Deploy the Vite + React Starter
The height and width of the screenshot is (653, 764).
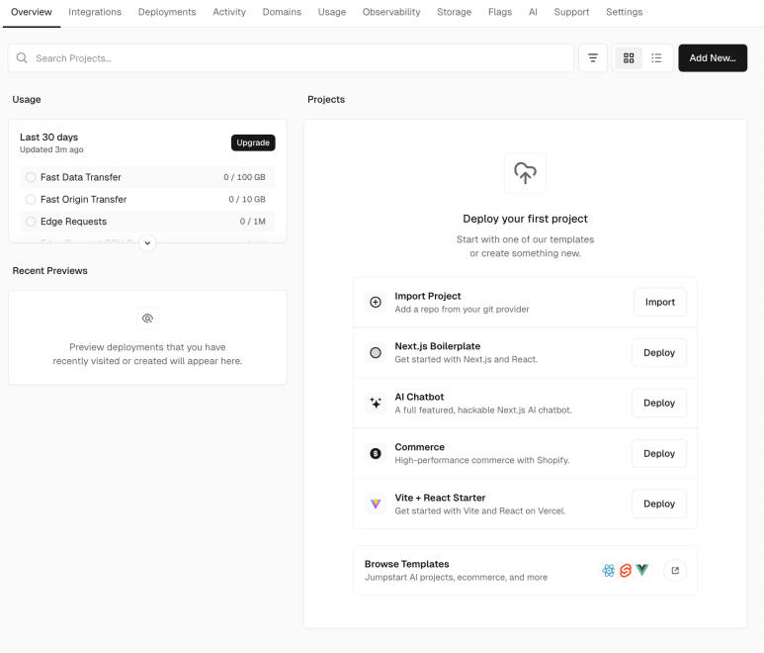click(659, 504)
